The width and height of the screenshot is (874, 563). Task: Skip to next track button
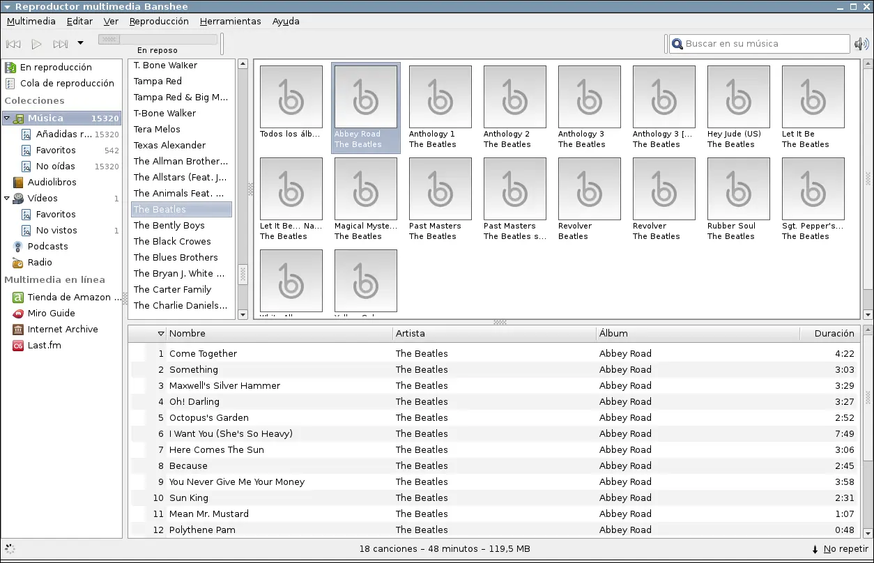point(61,44)
